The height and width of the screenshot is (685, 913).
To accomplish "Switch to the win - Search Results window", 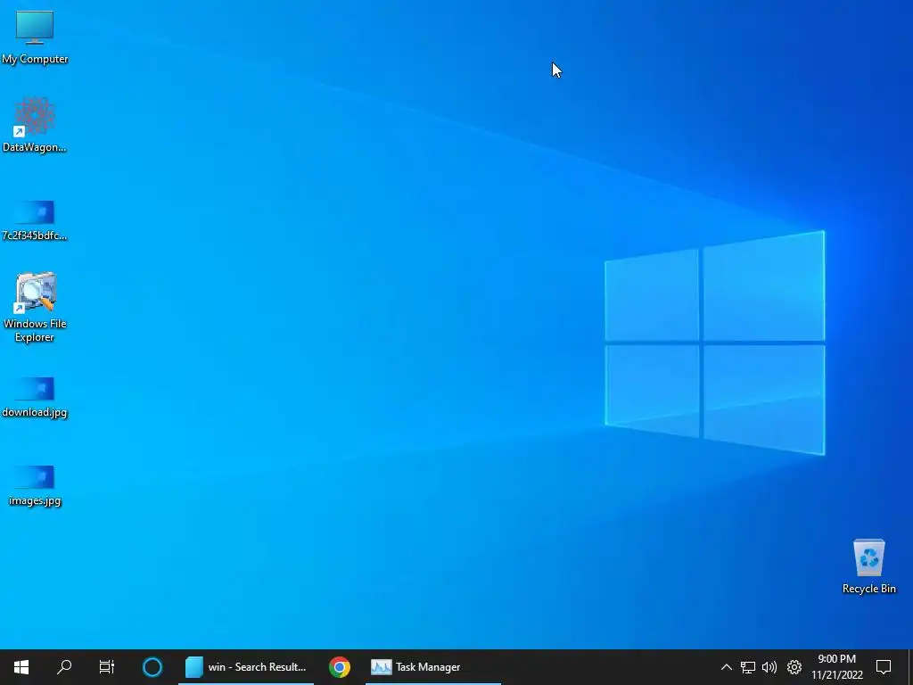I will [246, 667].
